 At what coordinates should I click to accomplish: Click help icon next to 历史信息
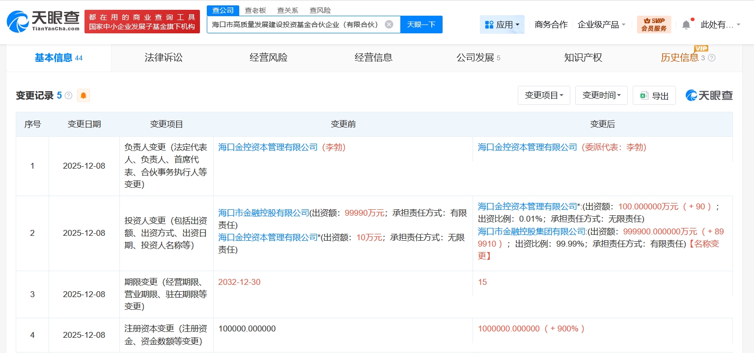click(712, 58)
